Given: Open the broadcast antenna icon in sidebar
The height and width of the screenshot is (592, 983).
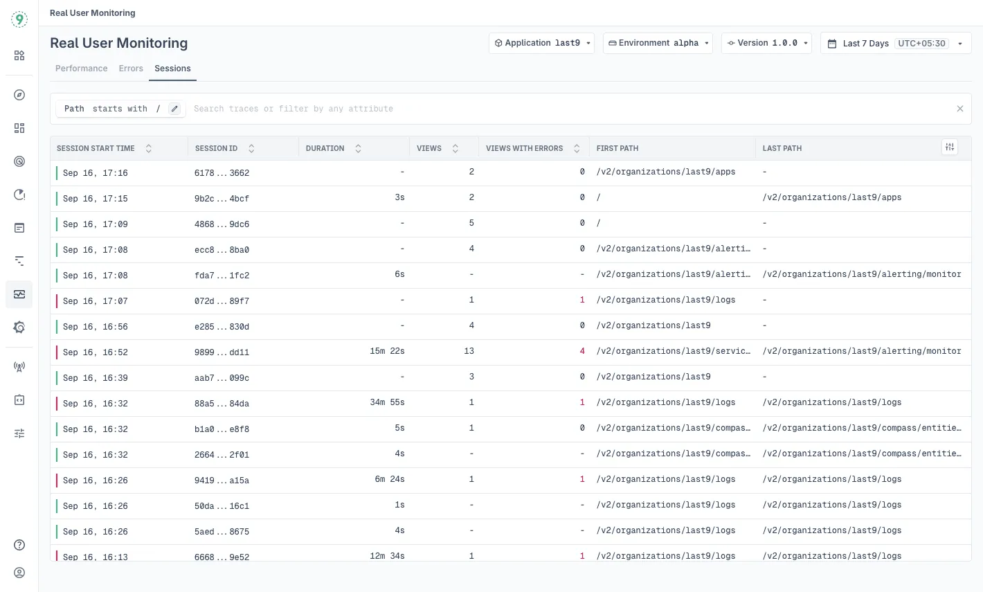Looking at the screenshot, I should [x=19, y=367].
